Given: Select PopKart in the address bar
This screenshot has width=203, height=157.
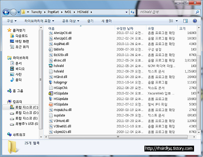Looking at the screenshot, I should click(53, 12).
